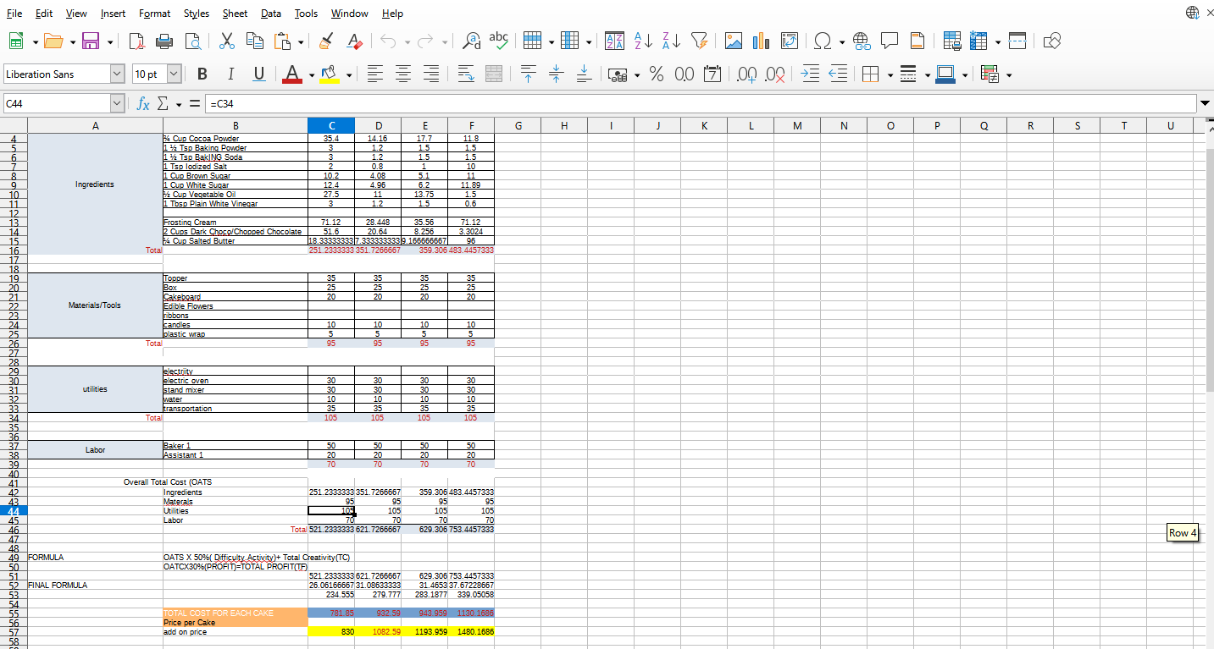Click the Print icon
This screenshot has height=649, width=1214.
point(166,41)
